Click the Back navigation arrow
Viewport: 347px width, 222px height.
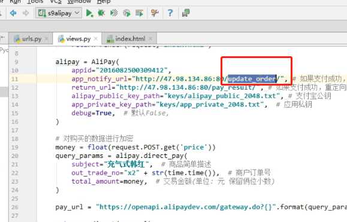[14, 13]
